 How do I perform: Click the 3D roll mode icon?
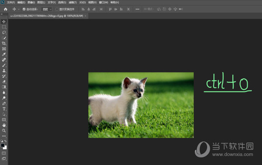tap(165, 9)
